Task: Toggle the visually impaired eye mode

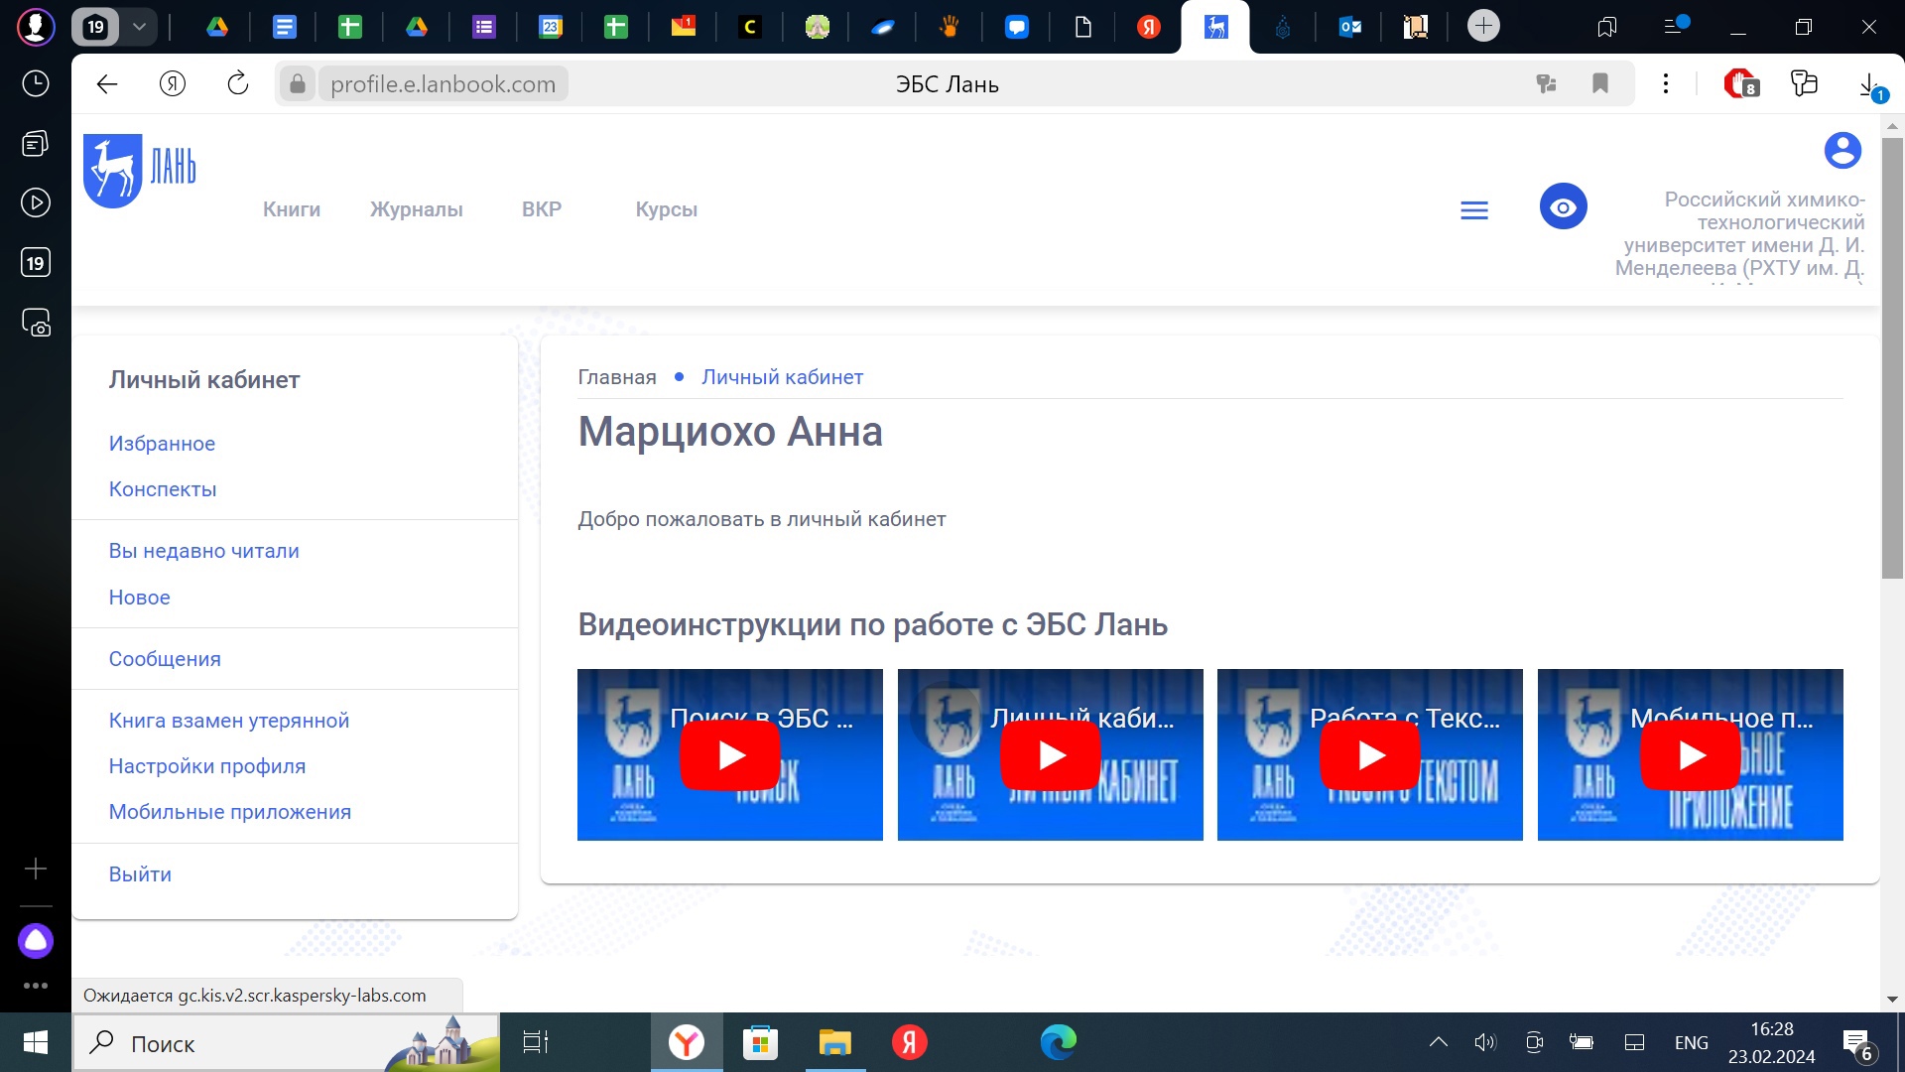Action: 1564,206
